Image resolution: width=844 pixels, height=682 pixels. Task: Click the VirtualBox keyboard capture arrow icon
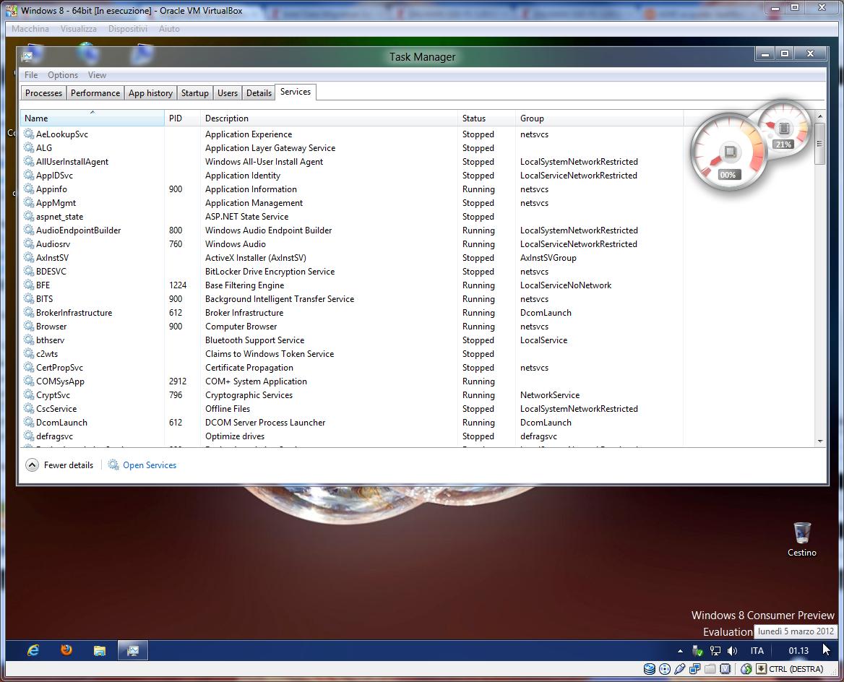coord(761,669)
